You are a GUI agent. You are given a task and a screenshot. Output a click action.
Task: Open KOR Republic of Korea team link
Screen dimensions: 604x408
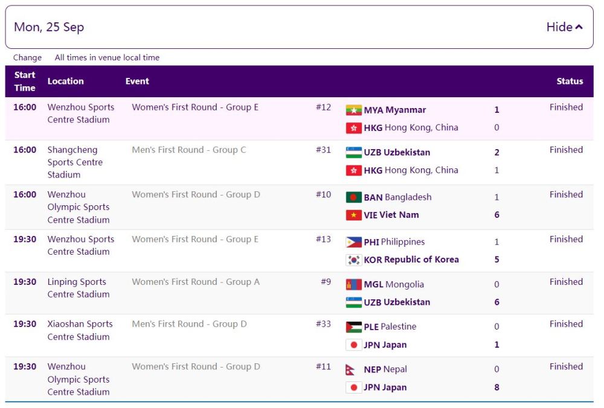coord(411,260)
